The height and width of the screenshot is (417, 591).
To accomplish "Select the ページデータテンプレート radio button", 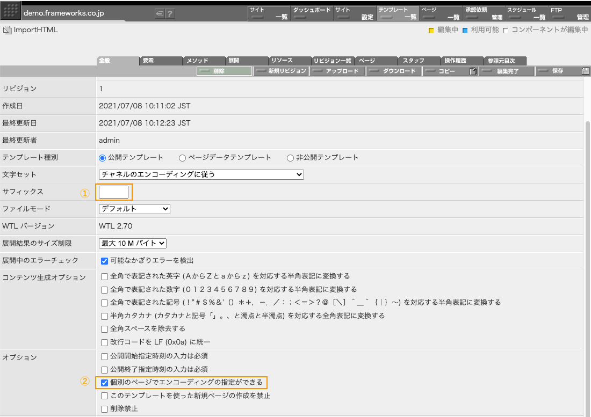I will (x=183, y=157).
